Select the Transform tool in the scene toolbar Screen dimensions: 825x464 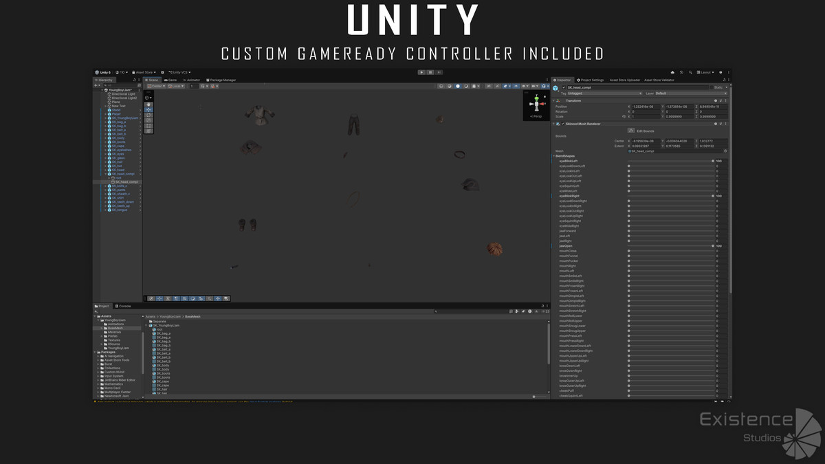[x=148, y=131]
